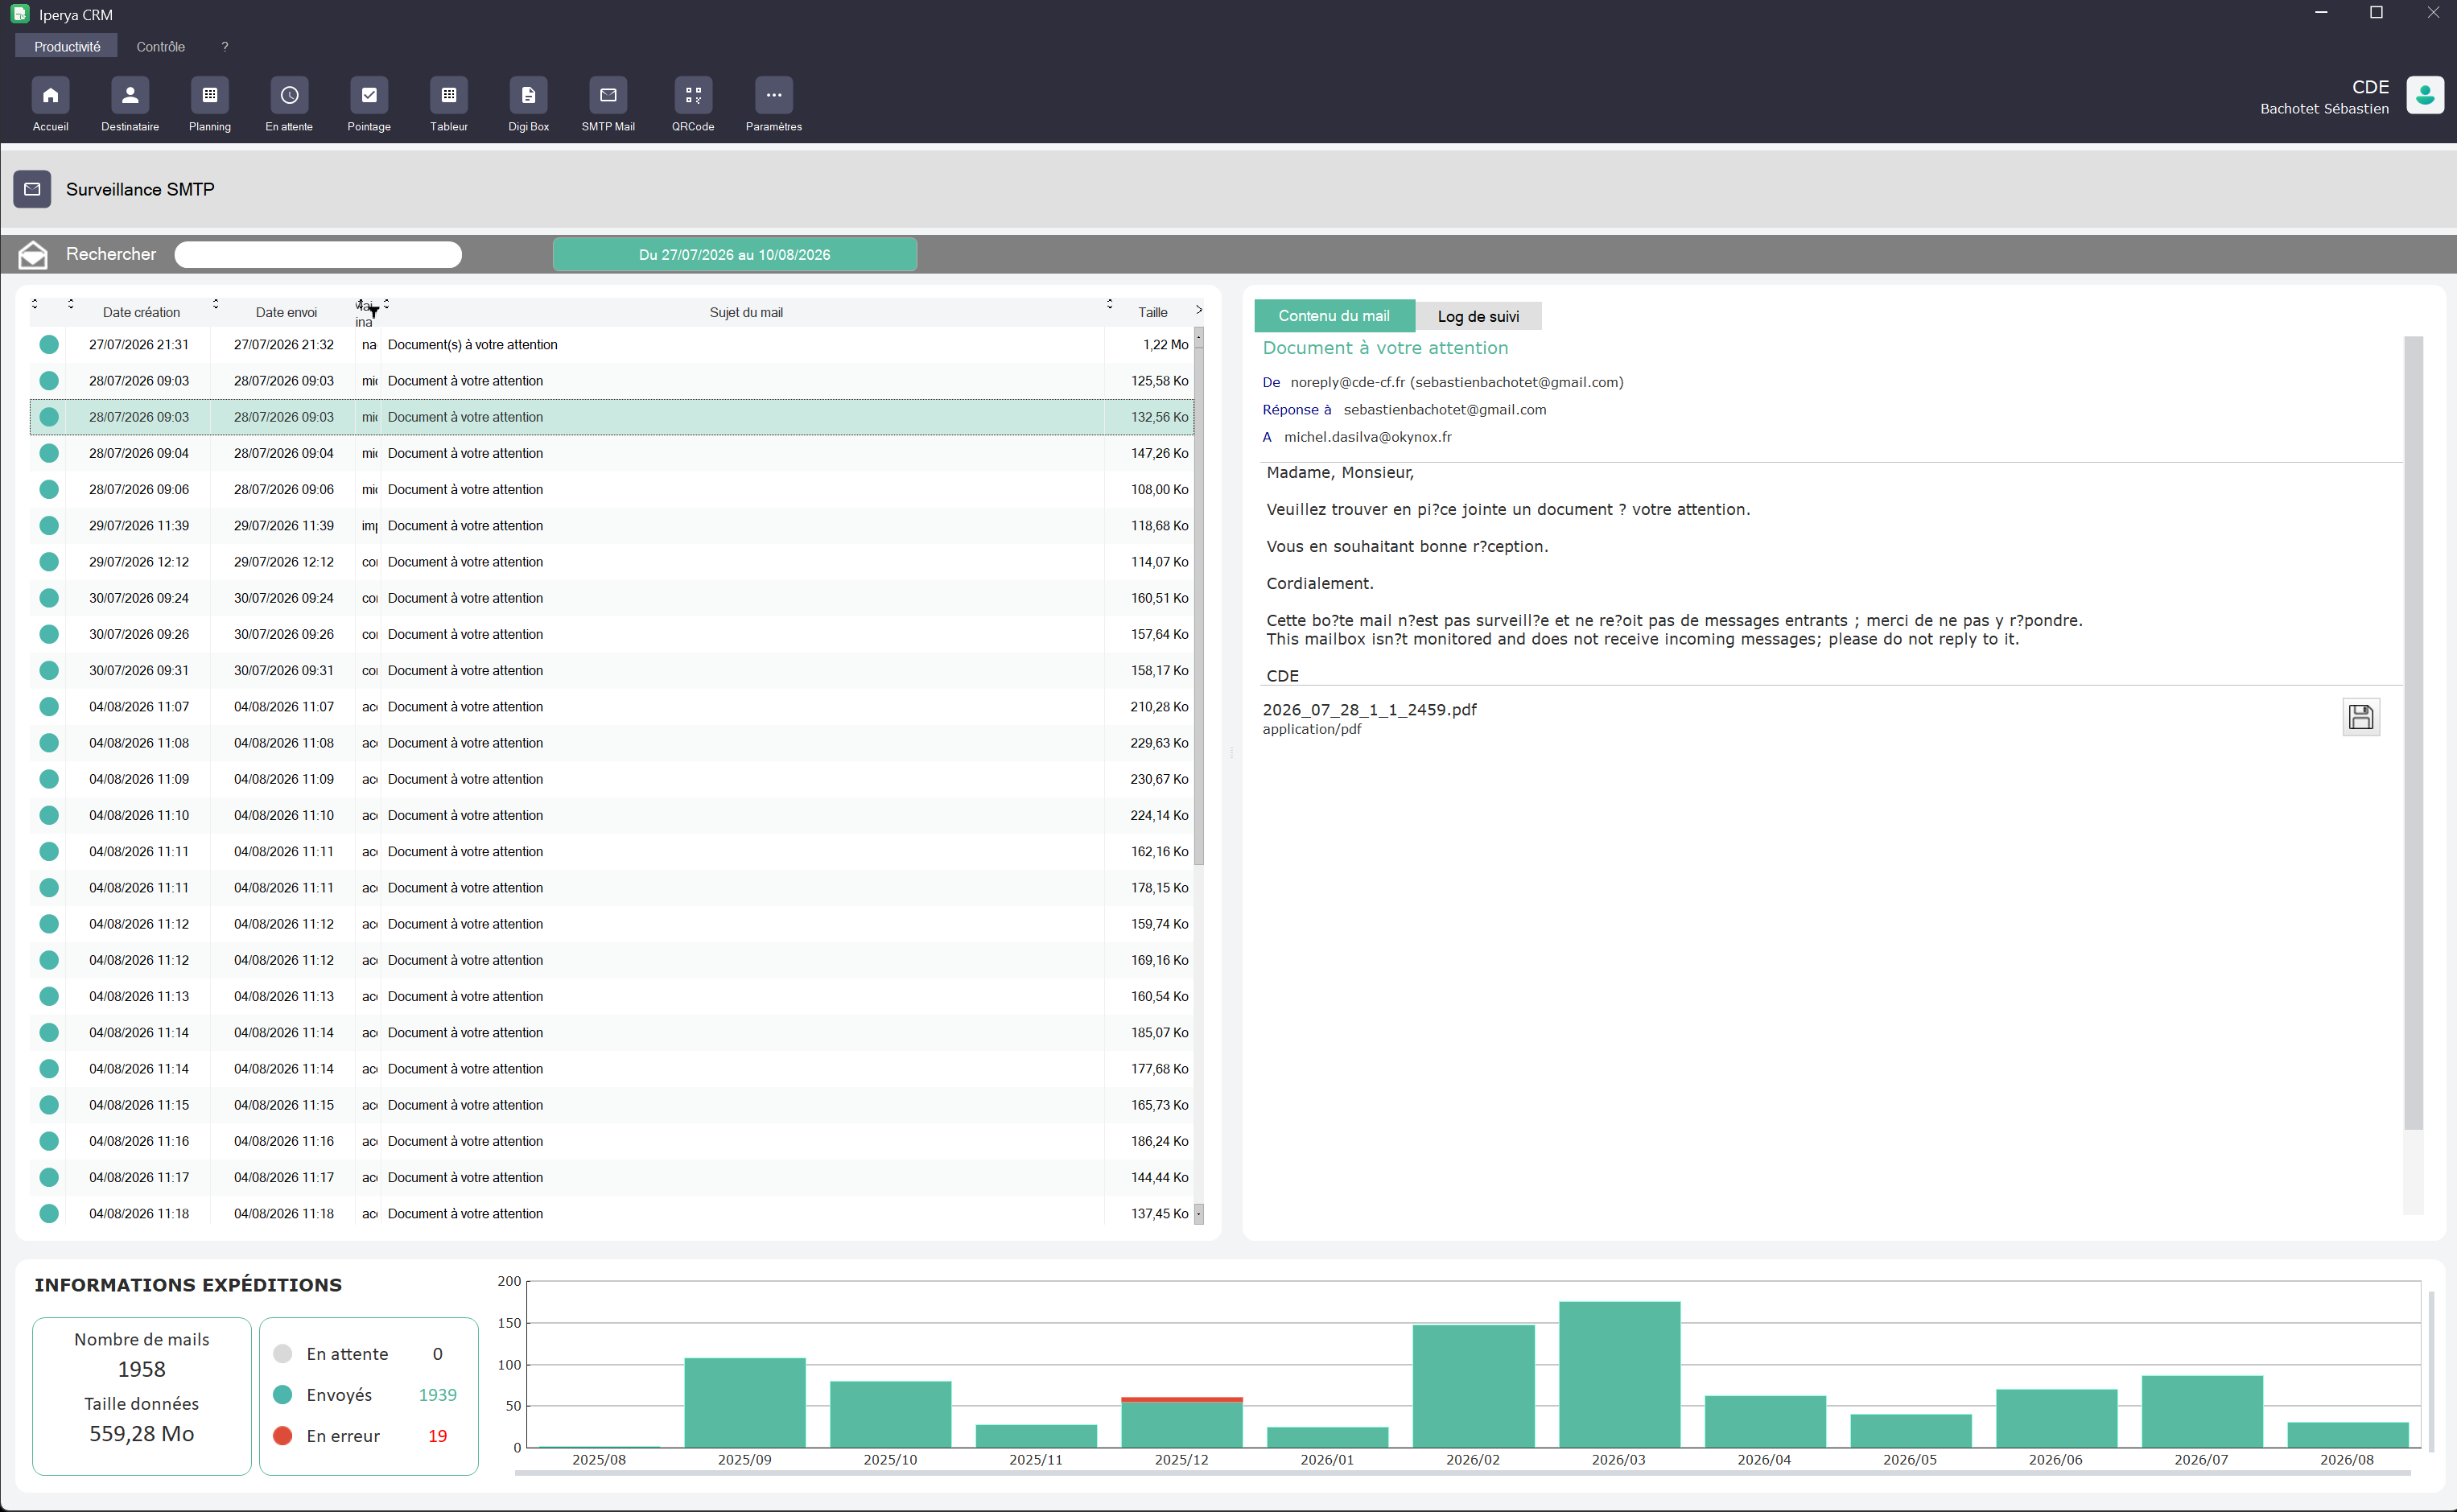The width and height of the screenshot is (2457, 1512).
Task: Click the green Envoyés legend dot
Action: pyautogui.click(x=282, y=1395)
